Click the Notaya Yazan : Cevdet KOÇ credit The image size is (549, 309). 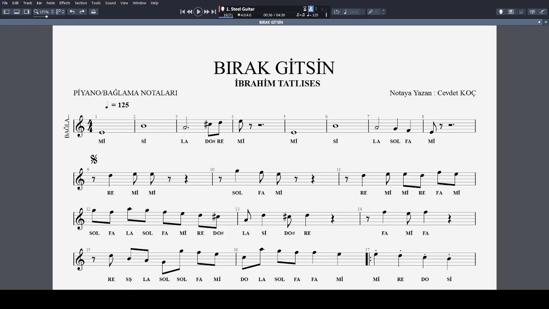click(432, 93)
